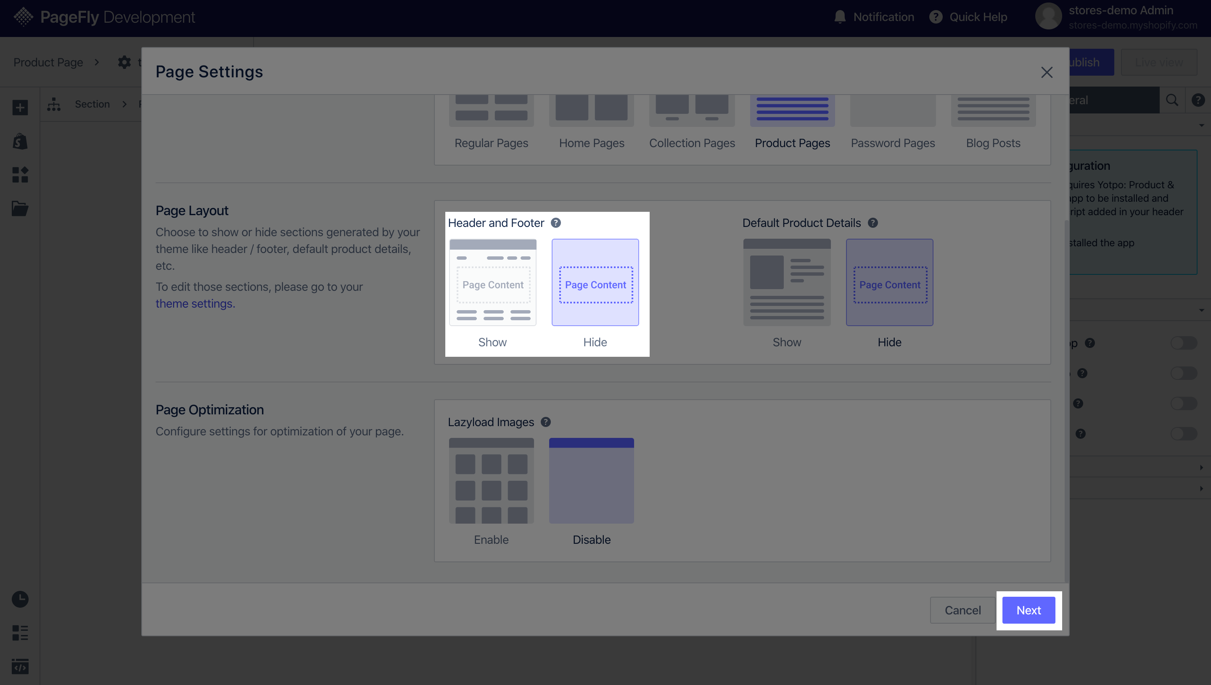Show help for Lazyload Images
Viewport: 1211px width, 685px height.
(x=545, y=422)
